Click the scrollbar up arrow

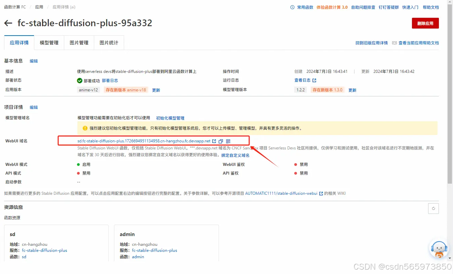[x=450, y=2]
